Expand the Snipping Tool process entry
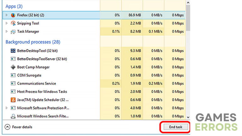Viewport: 242px width, 136px height. (x=7, y=23)
